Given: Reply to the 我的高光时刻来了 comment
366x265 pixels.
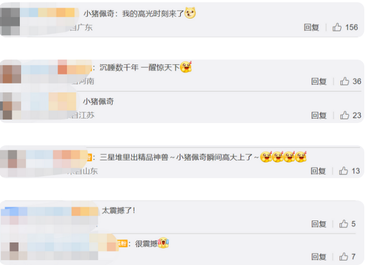Looking at the screenshot, I should click(x=311, y=27).
